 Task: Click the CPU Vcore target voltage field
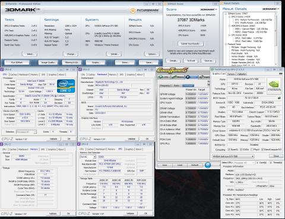point(203,102)
